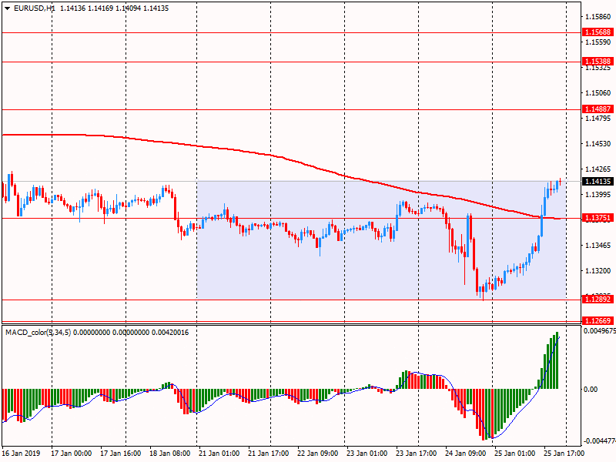Screen dimensions: 616x462
Task: Select the 1.12669 red price level label
Action: coord(598,321)
